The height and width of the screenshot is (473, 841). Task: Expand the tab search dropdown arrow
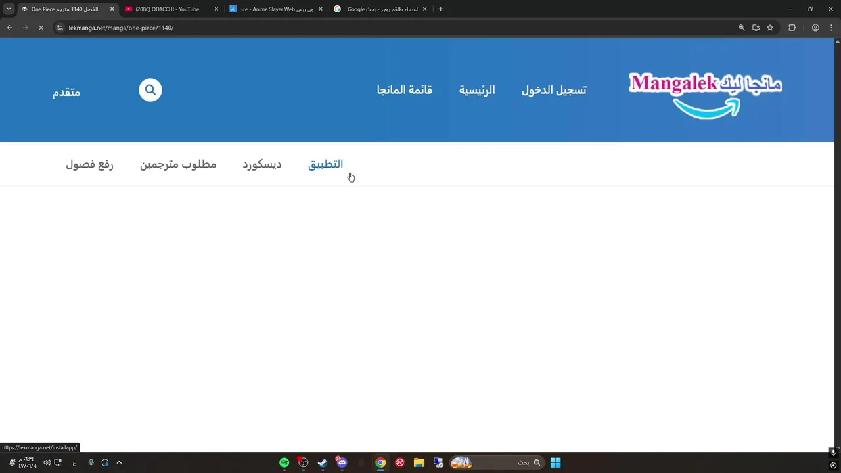tap(9, 9)
